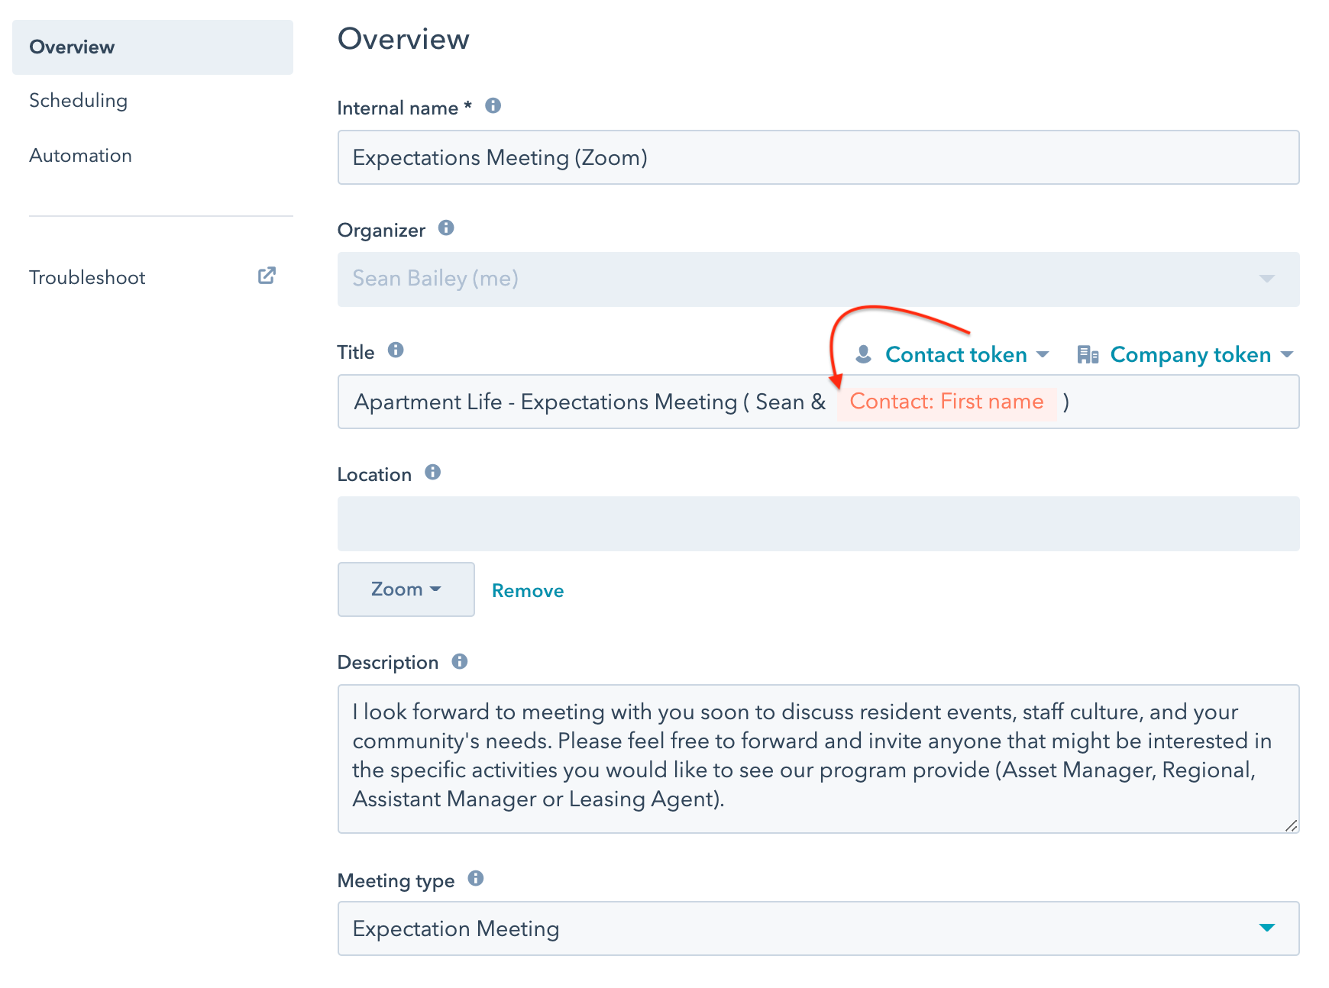The image size is (1329, 988).
Task: Click the Remove link beside Zoom
Action: [528, 591]
